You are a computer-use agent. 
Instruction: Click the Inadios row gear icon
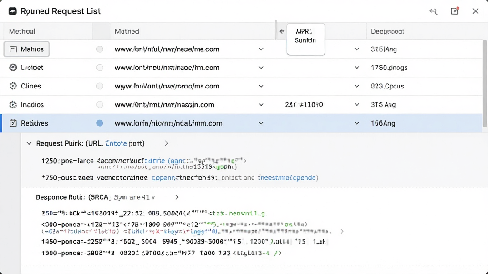(13, 105)
